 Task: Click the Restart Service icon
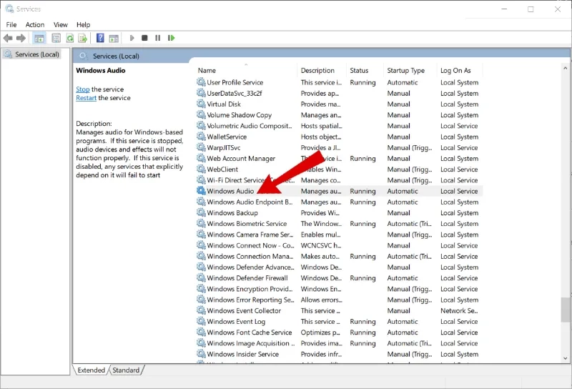(x=171, y=38)
